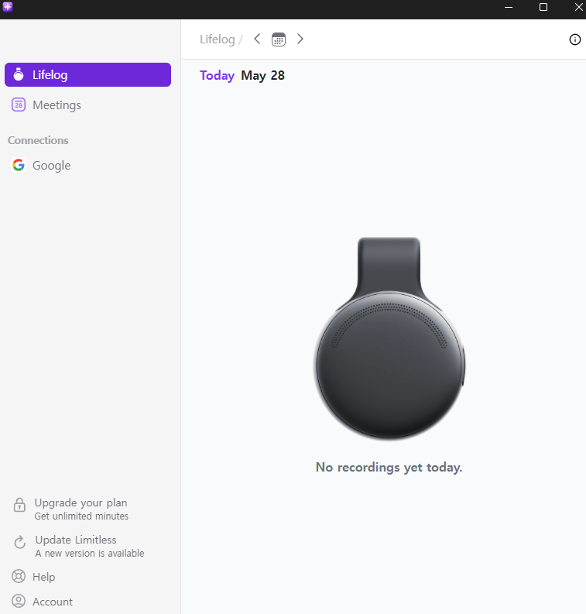
Task: Click the Connections section header
Action: click(38, 140)
